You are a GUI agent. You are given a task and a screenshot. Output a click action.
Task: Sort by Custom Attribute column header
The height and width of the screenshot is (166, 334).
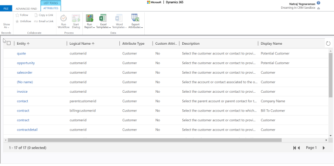click(166, 43)
